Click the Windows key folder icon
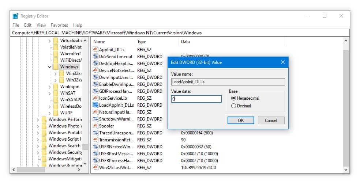This screenshot has width=360, height=183. point(56,67)
